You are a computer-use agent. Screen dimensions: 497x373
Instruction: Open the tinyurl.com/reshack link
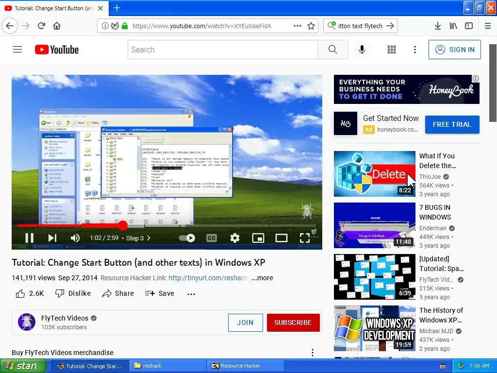click(x=208, y=278)
